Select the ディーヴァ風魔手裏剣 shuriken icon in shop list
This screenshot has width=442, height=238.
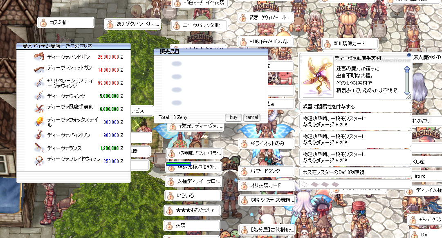(x=40, y=108)
